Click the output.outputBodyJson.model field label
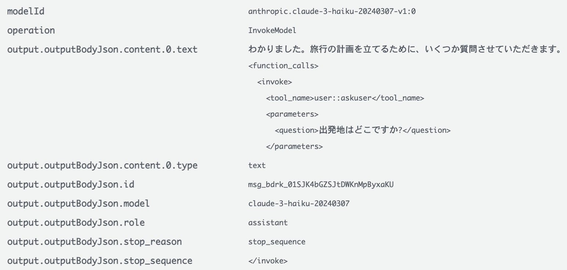Screen dimensions: 567x270 [x=79, y=204]
